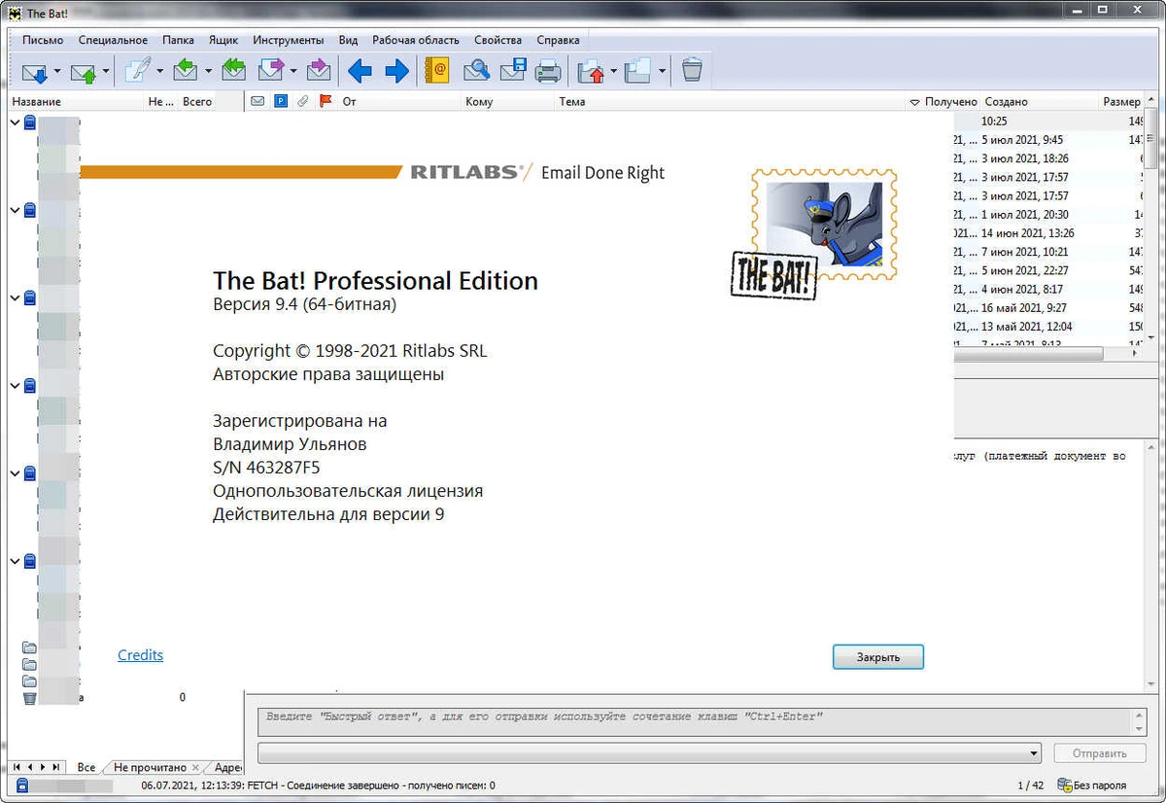Open the dropdown arrow beside the Forward icon
The height and width of the screenshot is (803, 1166).
pyautogui.click(x=292, y=71)
